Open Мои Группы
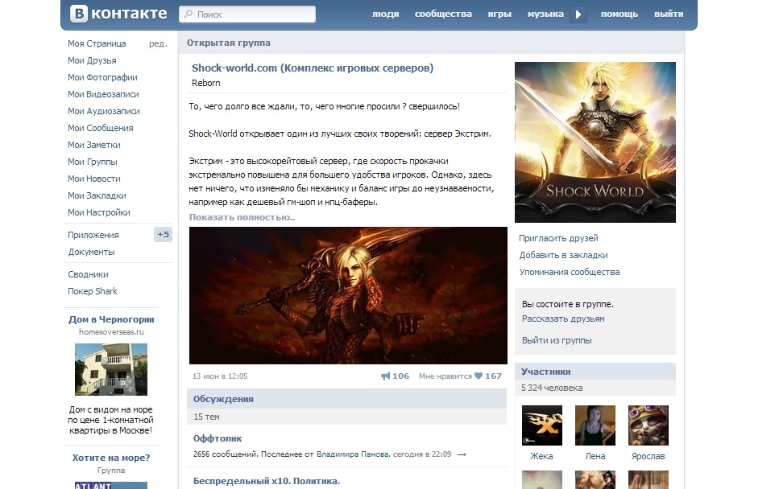The width and height of the screenshot is (779, 489). pyautogui.click(x=93, y=162)
